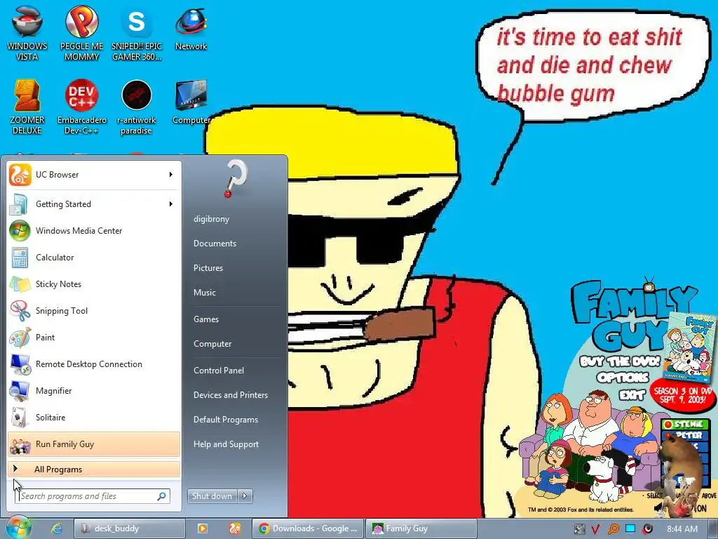Viewport: 718px width, 539px height.
Task: Open the Skype SNIPED!! EPIC GAMER desktop icon
Action: (x=137, y=33)
